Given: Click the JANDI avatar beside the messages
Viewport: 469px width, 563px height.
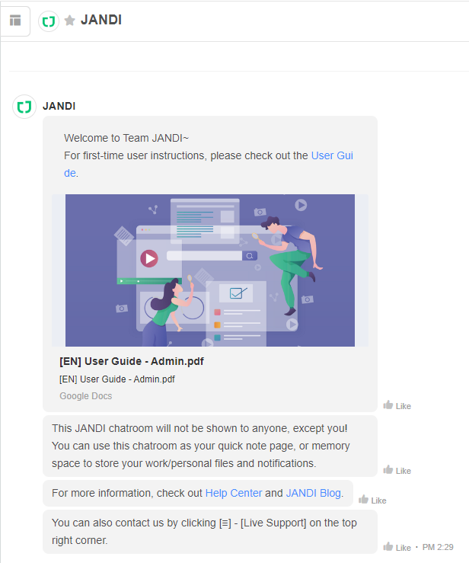Looking at the screenshot, I should (x=24, y=107).
